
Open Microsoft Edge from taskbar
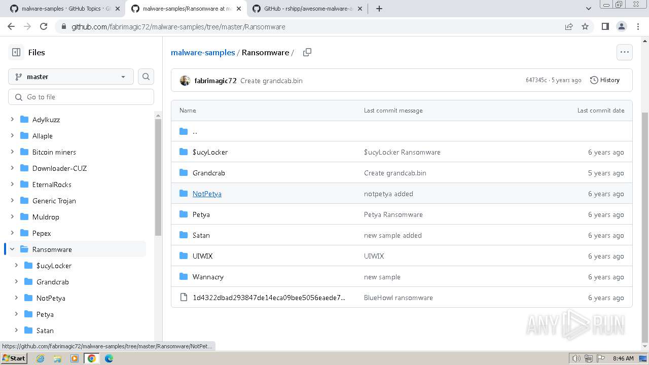point(109,358)
